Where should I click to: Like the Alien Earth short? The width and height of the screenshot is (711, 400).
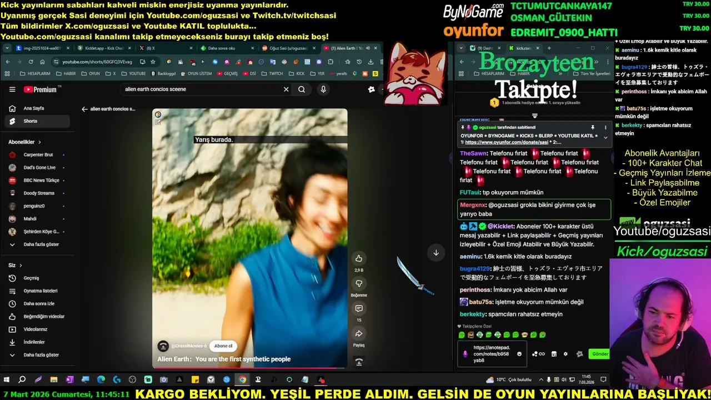(359, 258)
